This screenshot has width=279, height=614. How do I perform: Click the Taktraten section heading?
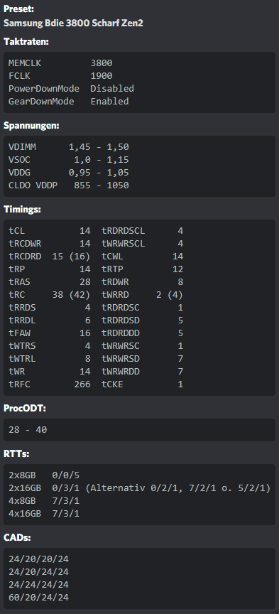(x=26, y=41)
